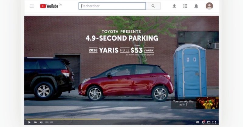243x127 pixels.
Task: Skip to the next video
Action: click(x=36, y=122)
